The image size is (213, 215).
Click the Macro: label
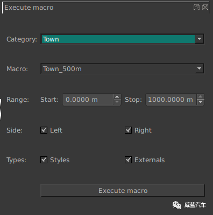pyautogui.click(x=17, y=69)
